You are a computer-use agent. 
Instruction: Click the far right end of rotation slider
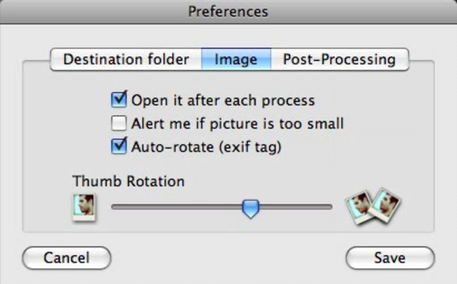tap(330, 207)
